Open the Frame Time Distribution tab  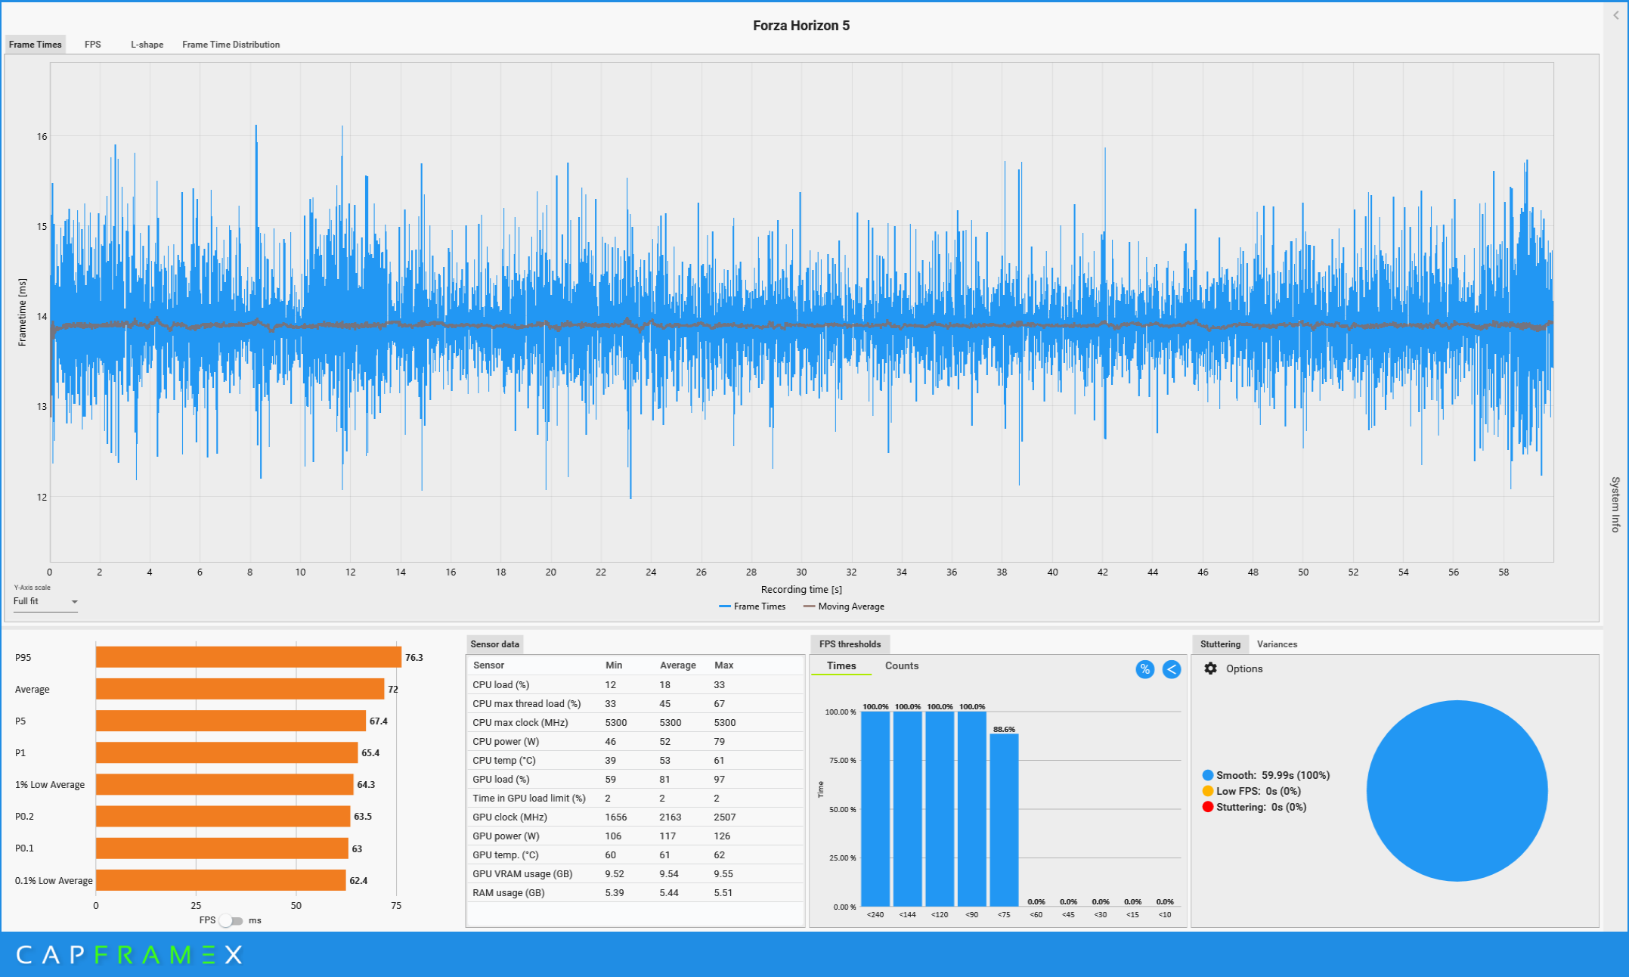point(231,45)
